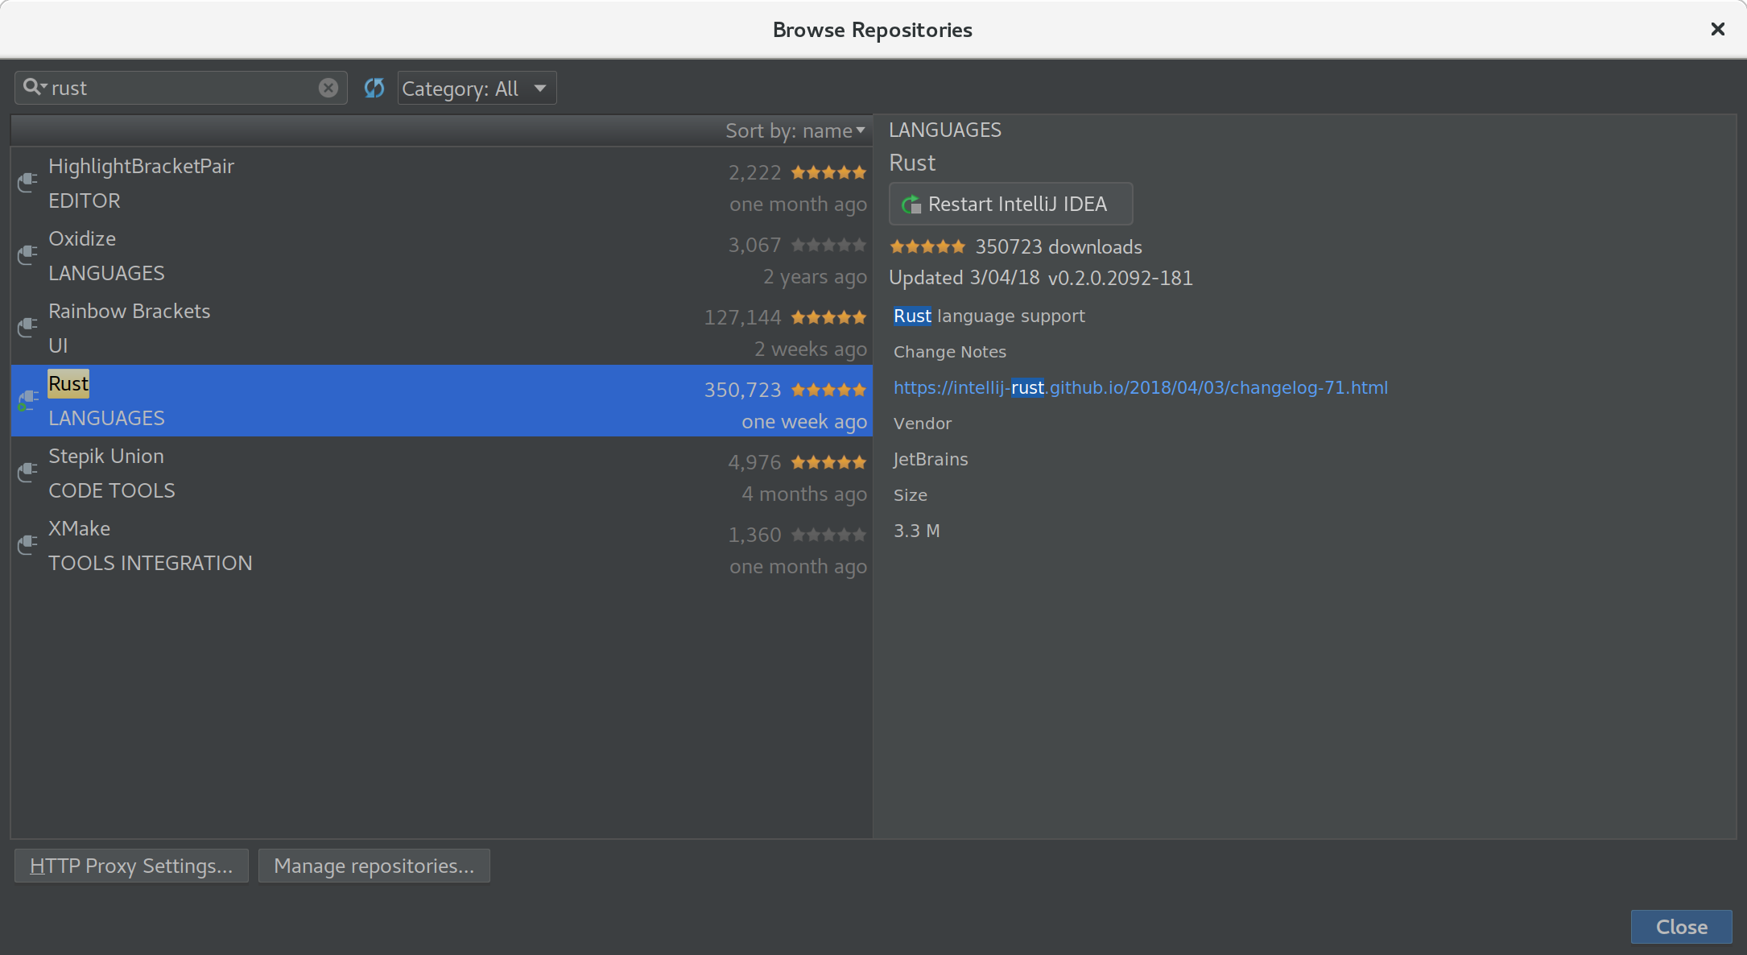Open the Sort by: name dropdown
Viewport: 1747px width, 955px height.
coord(795,130)
